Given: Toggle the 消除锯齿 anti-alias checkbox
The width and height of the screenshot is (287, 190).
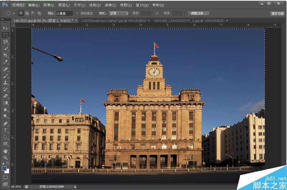Looking at the screenshot, I should (x=77, y=13).
